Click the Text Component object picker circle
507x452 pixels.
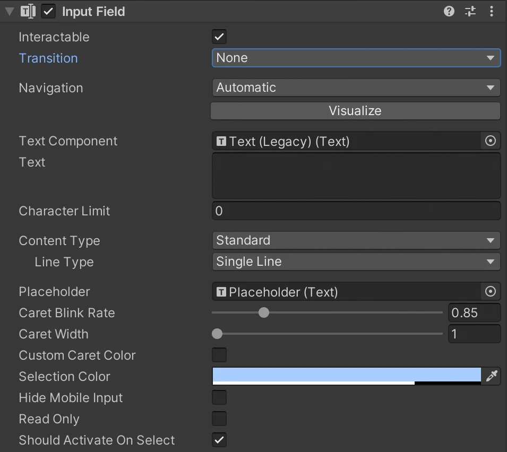491,141
